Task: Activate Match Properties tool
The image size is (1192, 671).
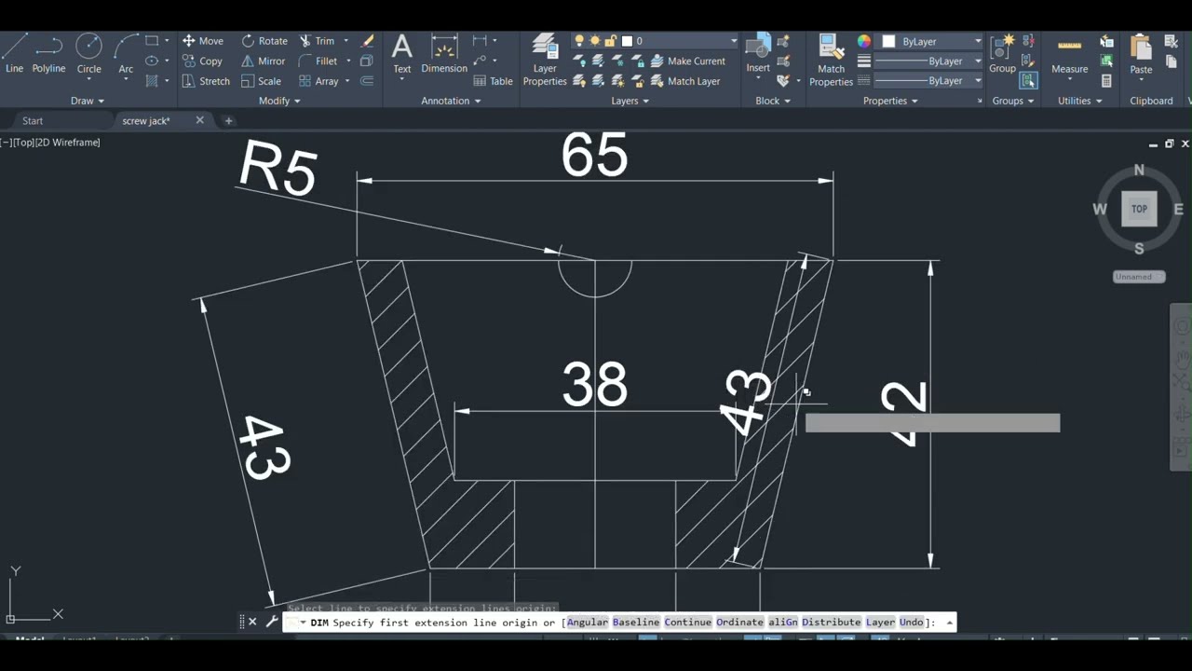Action: 831,61
